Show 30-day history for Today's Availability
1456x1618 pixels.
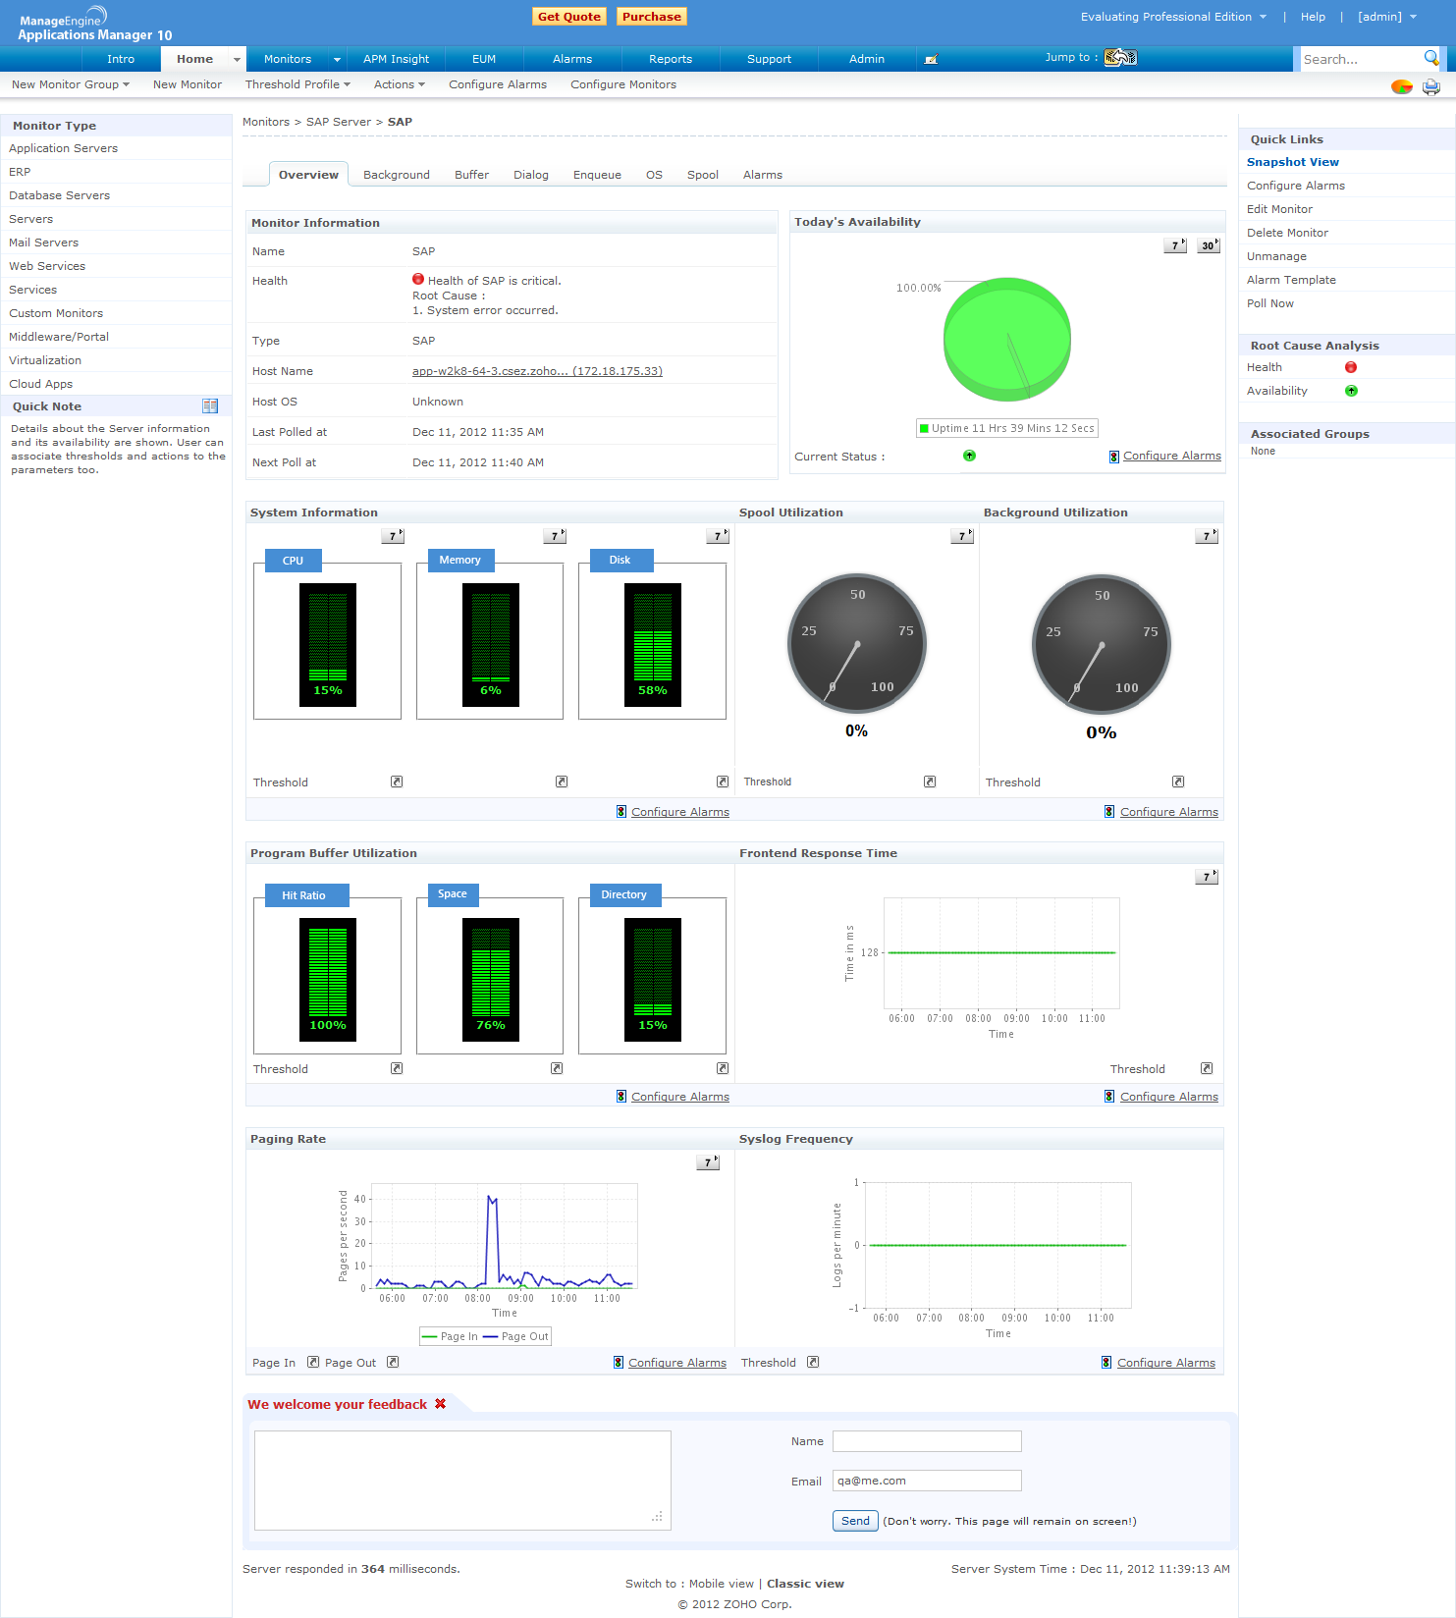1209,245
